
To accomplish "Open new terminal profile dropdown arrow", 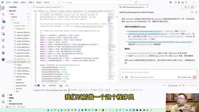I will pos(166,86).
